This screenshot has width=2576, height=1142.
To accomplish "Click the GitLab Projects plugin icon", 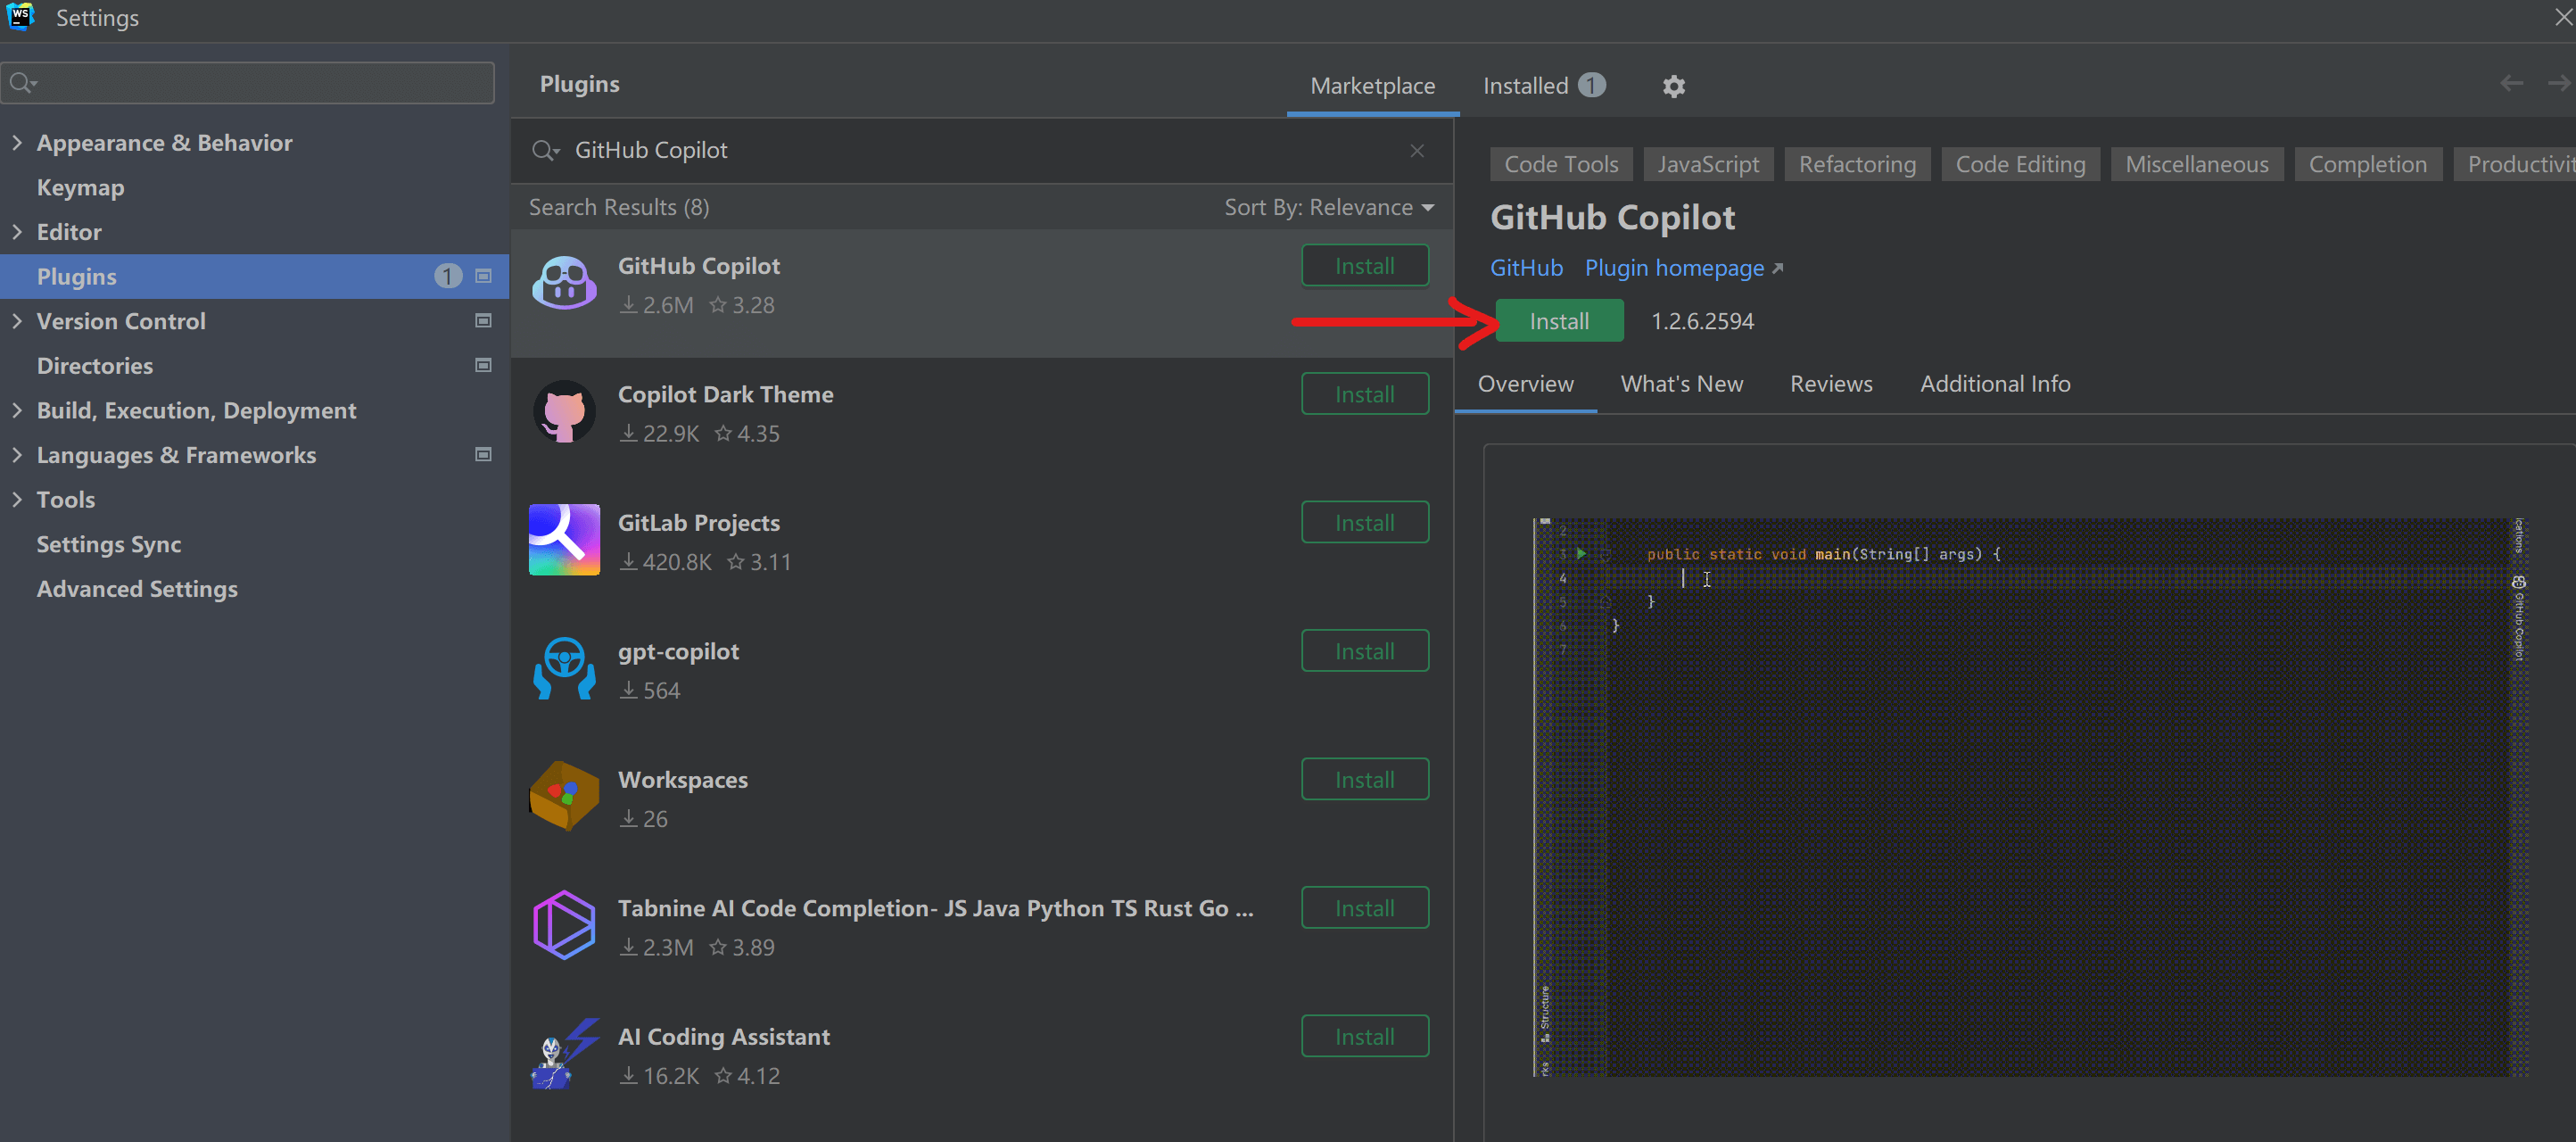I will tap(564, 540).
